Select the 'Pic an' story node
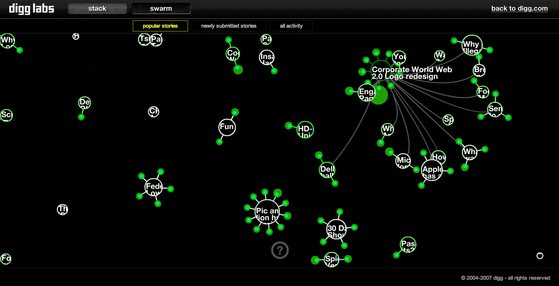559x286 pixels. [x=267, y=211]
